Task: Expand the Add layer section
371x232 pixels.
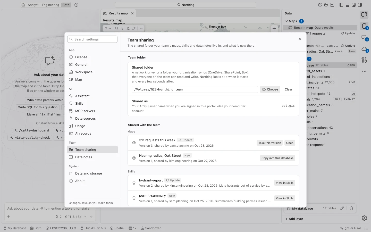Action: click(294, 219)
